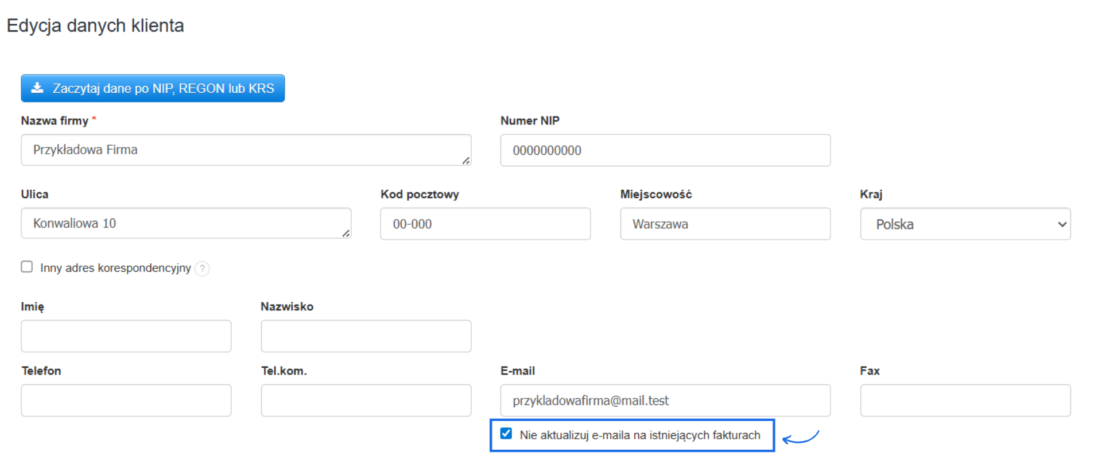Select the Nazwisko input box
This screenshot has height=460, width=1102.
click(x=366, y=336)
